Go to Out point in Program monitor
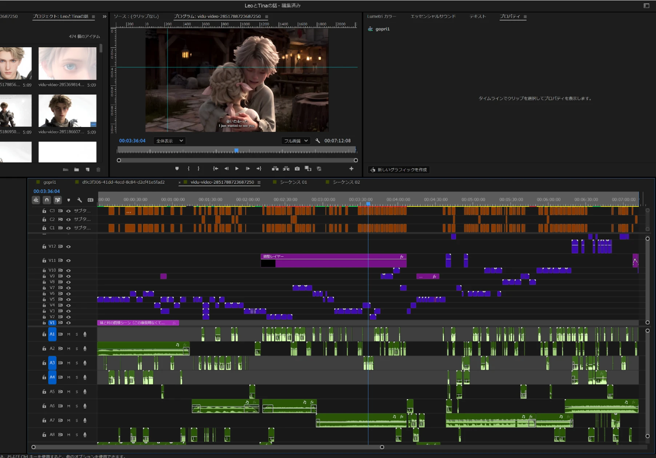The height and width of the screenshot is (458, 656). pos(259,169)
